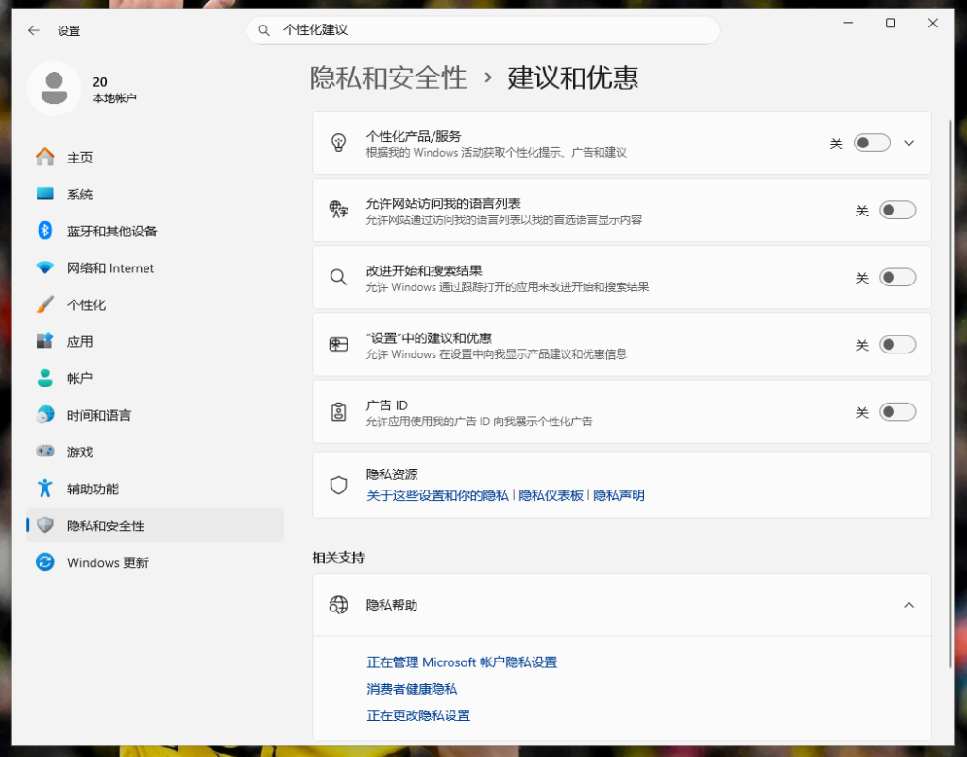Click 隐私和安全性 breadcrumb in header
The width and height of the screenshot is (967, 757).
click(388, 77)
